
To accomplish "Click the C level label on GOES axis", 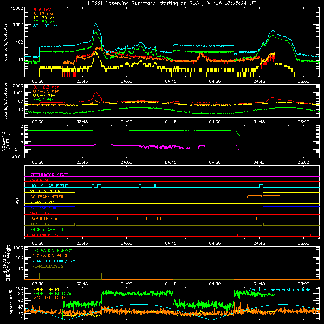I will tap(22, 126).
